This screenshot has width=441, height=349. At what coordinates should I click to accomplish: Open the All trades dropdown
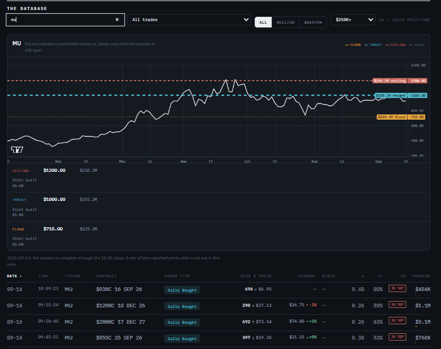pos(189,20)
